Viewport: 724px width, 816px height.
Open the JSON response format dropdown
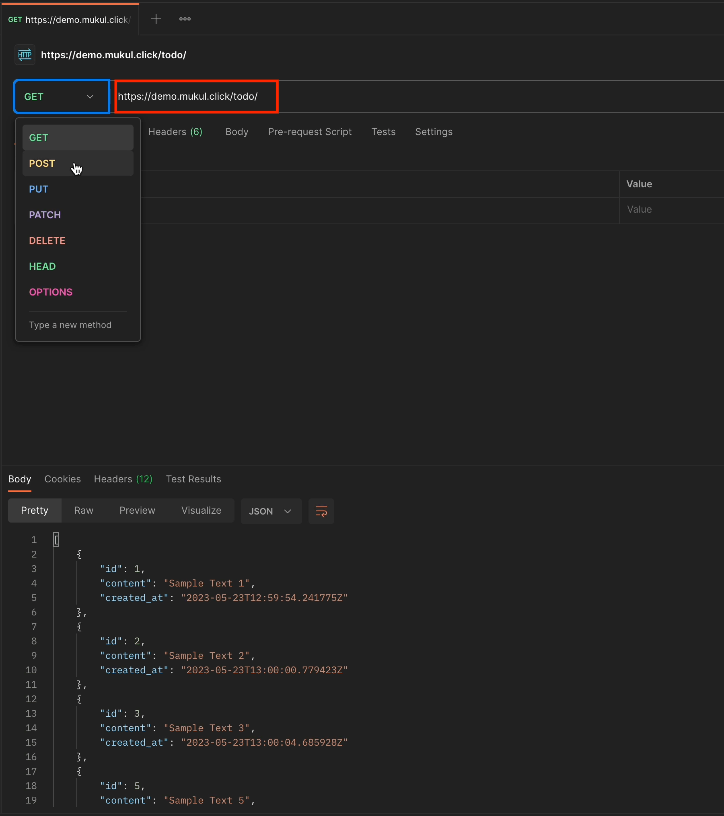pyautogui.click(x=271, y=511)
